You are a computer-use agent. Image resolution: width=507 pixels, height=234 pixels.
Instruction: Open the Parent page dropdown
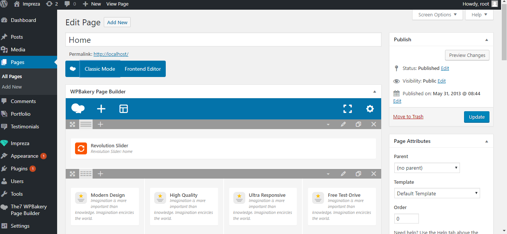tap(427, 168)
